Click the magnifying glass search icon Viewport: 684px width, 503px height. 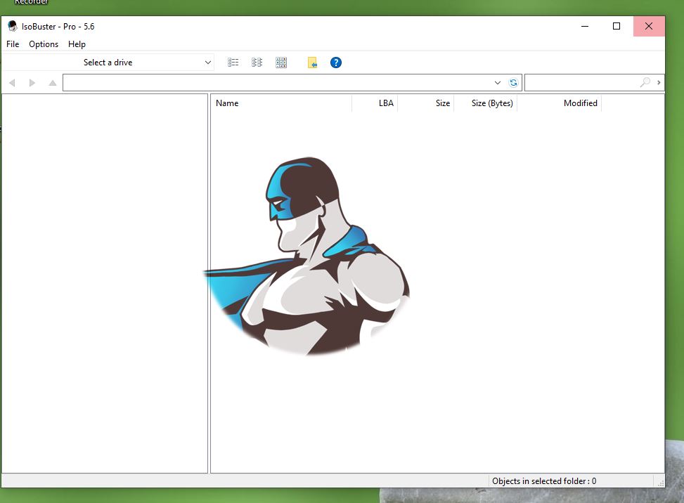[x=645, y=83]
